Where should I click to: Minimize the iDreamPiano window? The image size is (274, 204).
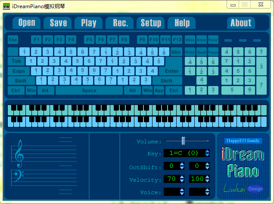point(233,5)
